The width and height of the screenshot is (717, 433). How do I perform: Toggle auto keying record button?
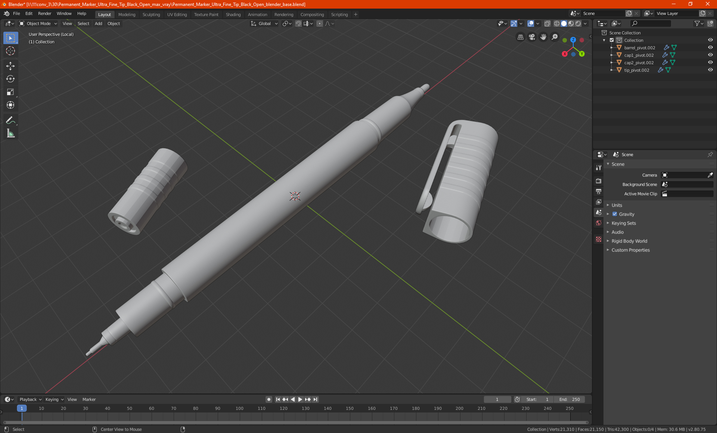[269, 399]
